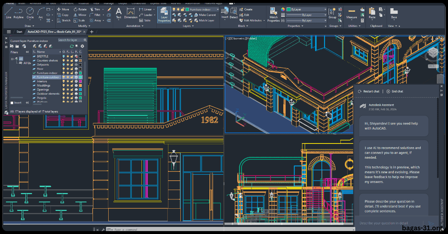Click the Group tool

[x=332, y=13]
